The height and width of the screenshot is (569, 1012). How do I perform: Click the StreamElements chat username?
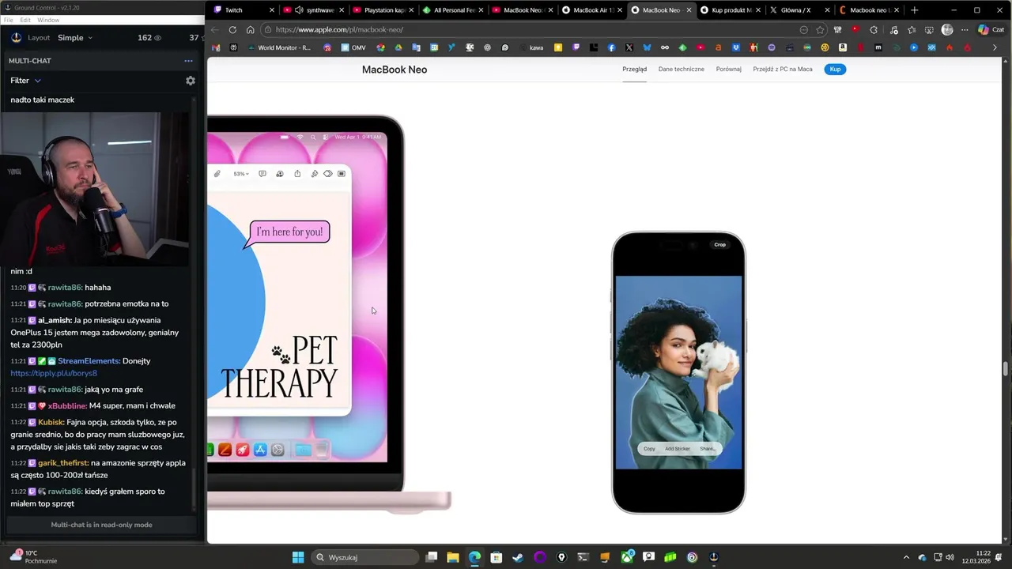pos(89,360)
